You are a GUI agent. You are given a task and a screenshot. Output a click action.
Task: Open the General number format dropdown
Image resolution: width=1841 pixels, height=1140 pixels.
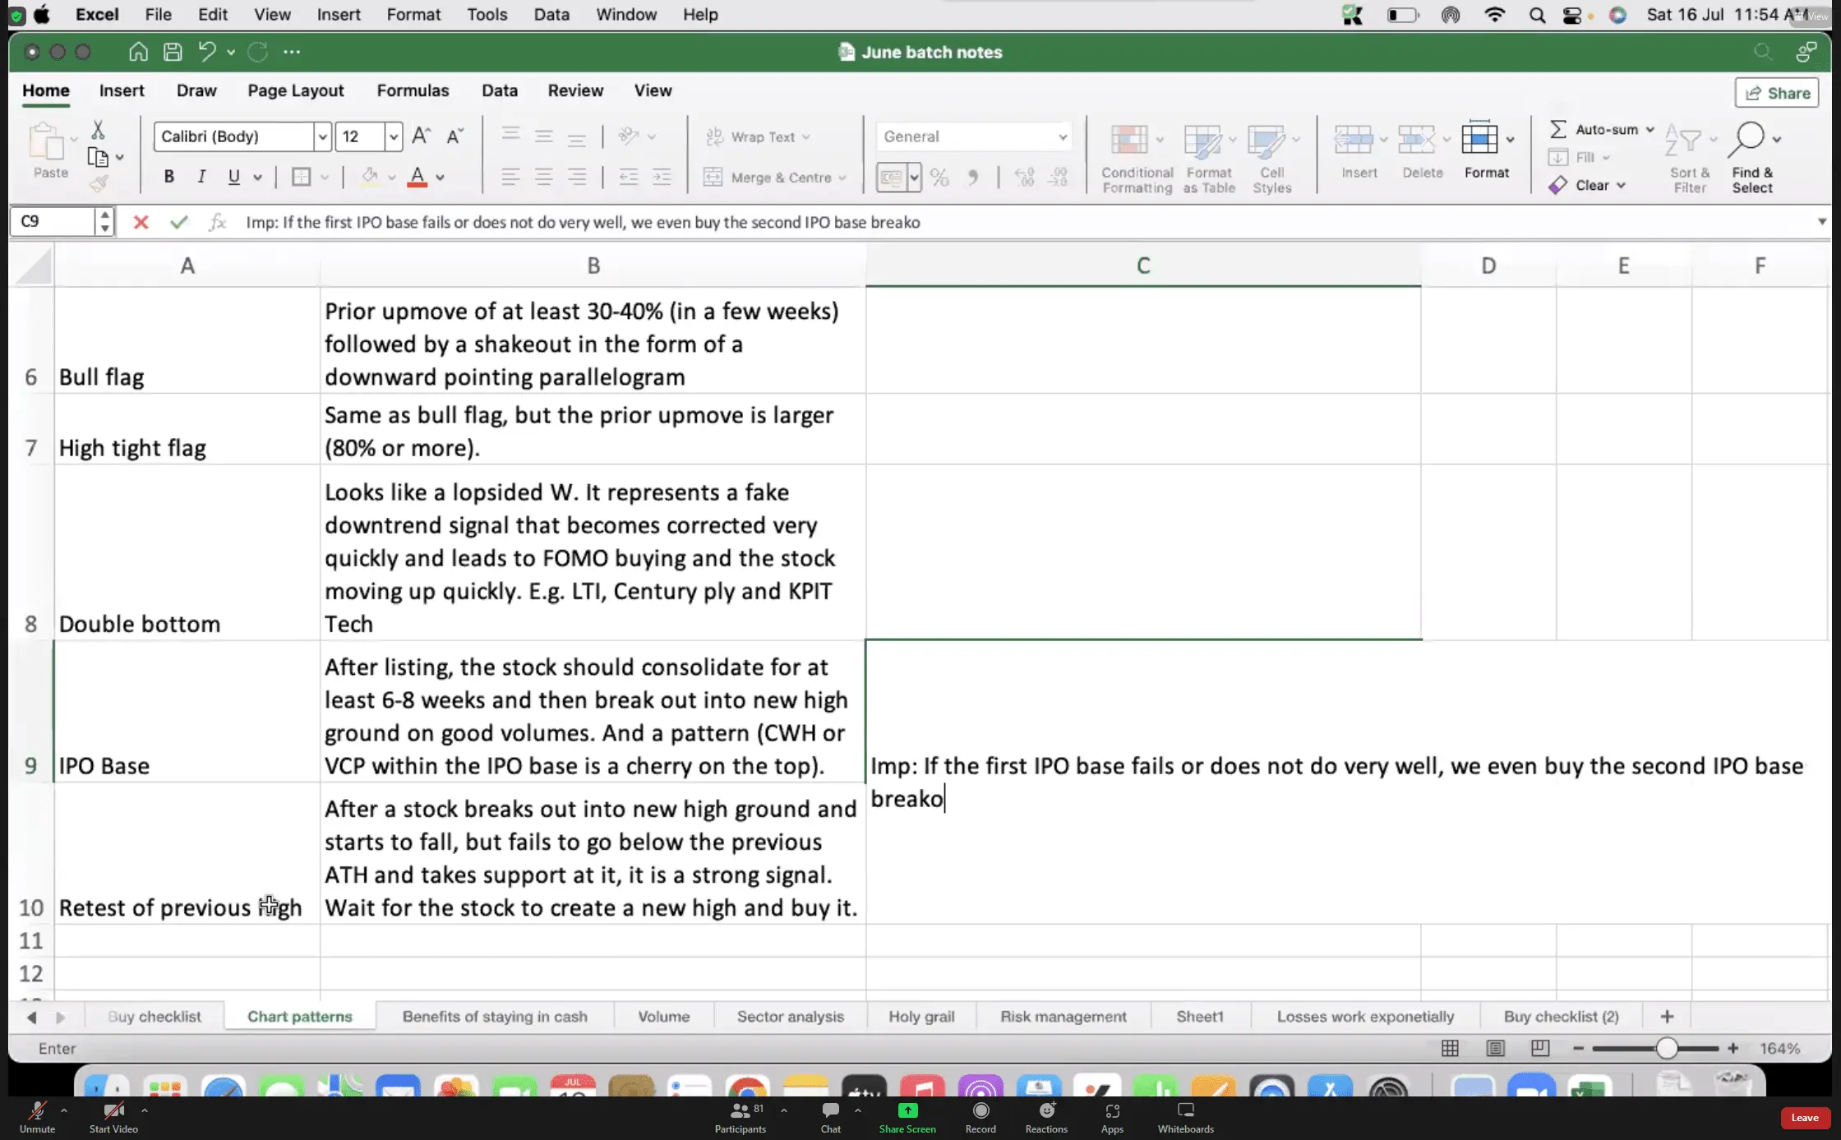point(1062,136)
